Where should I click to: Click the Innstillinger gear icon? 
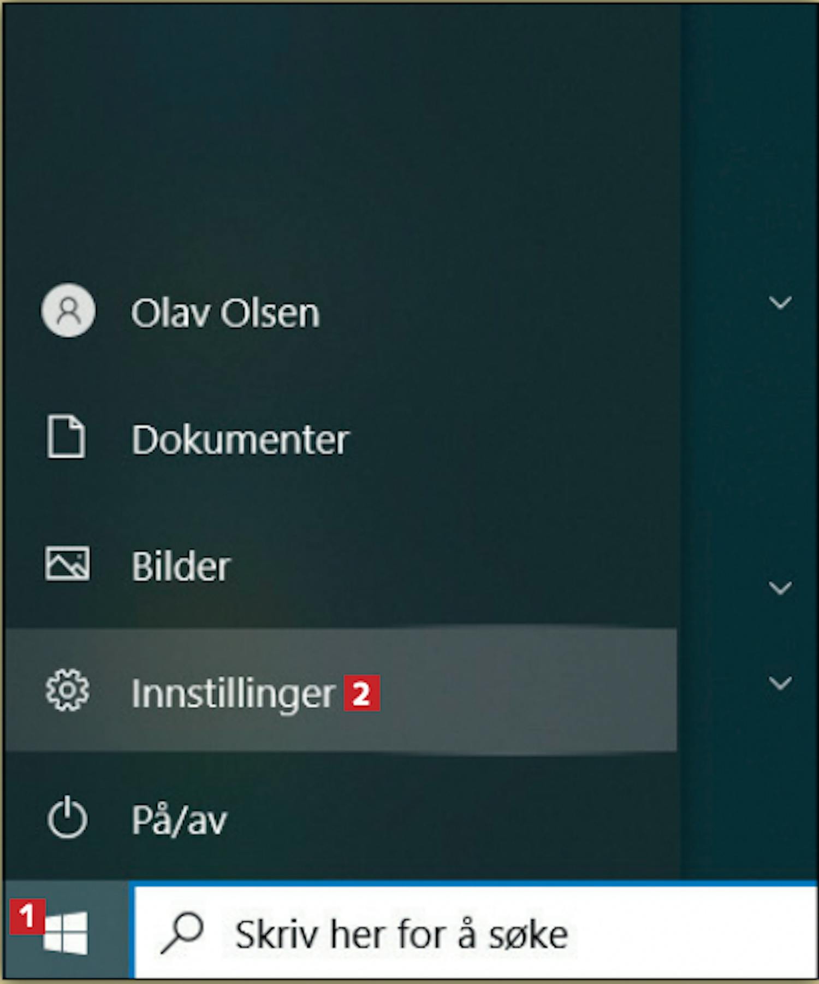point(67,690)
